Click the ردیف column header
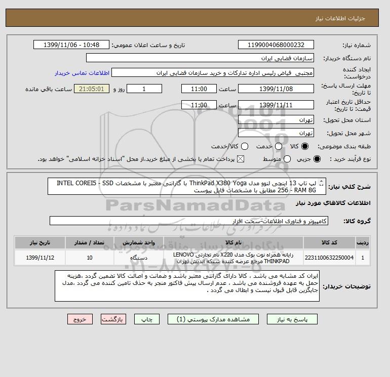 363,242
